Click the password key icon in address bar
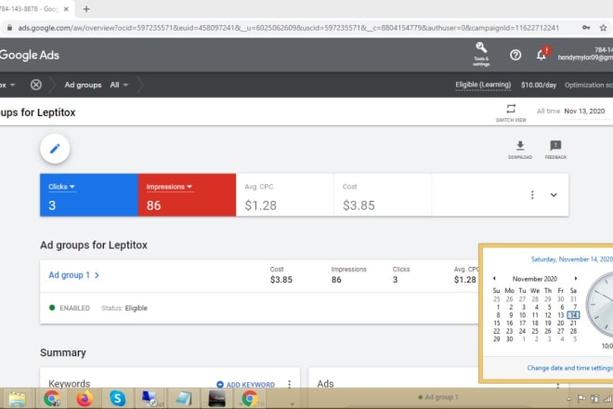The width and height of the screenshot is (613, 409). click(x=586, y=28)
